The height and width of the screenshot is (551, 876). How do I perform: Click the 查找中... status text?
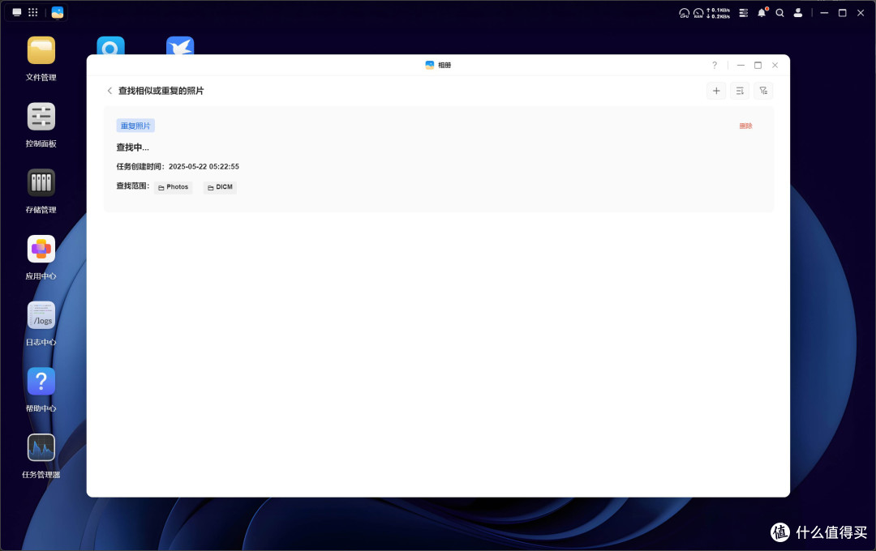[x=132, y=147]
